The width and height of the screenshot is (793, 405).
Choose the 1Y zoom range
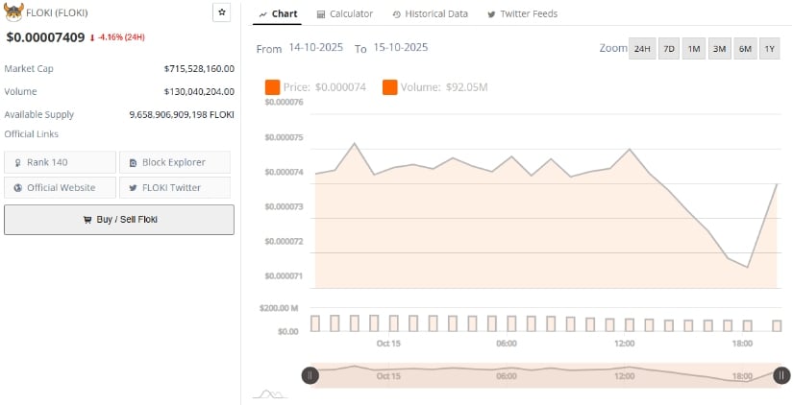[769, 49]
